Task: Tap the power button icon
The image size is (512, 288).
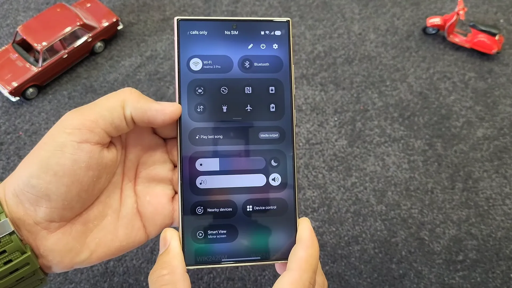Action: tap(263, 46)
